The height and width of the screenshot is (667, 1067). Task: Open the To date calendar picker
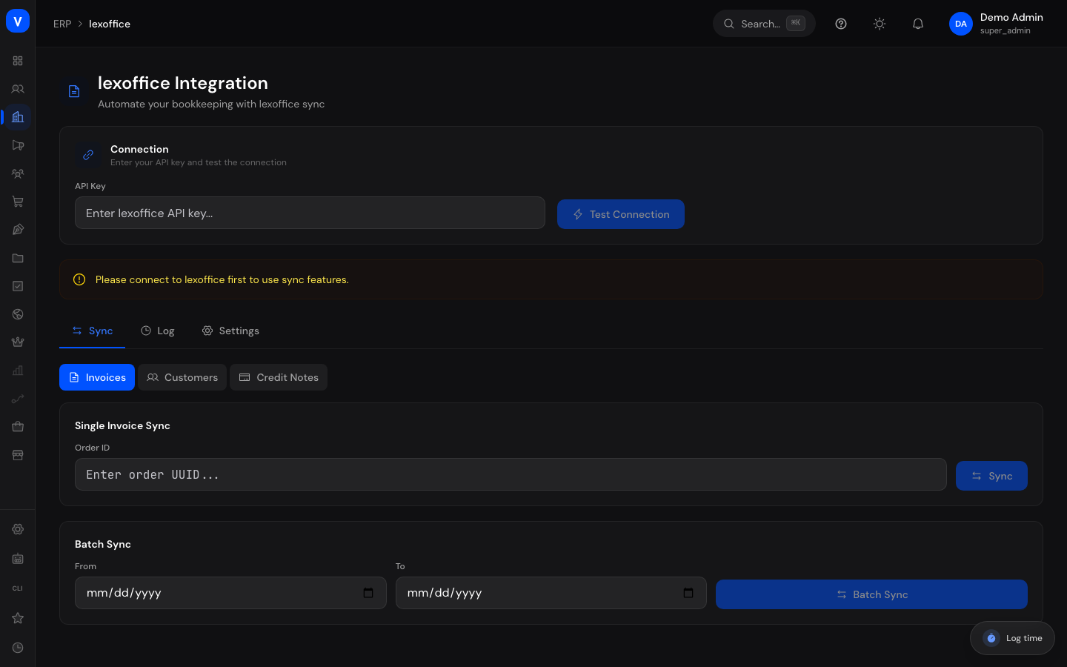688,593
